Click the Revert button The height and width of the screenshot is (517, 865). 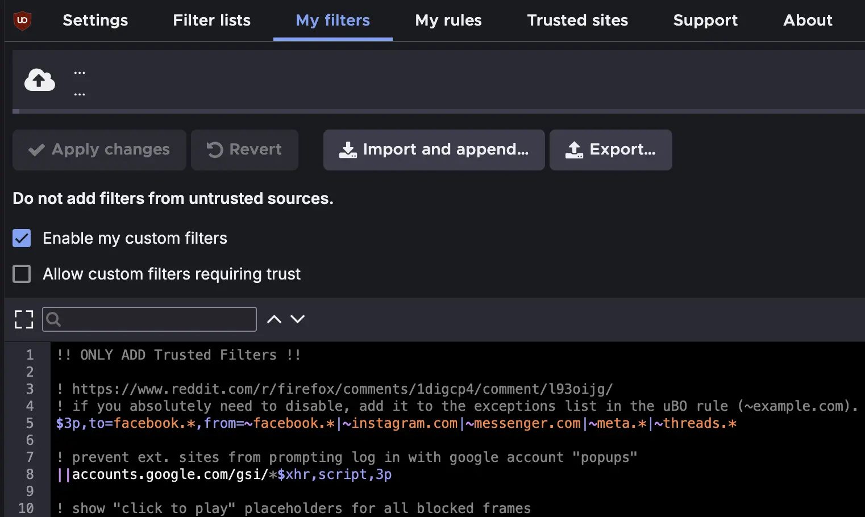(244, 150)
